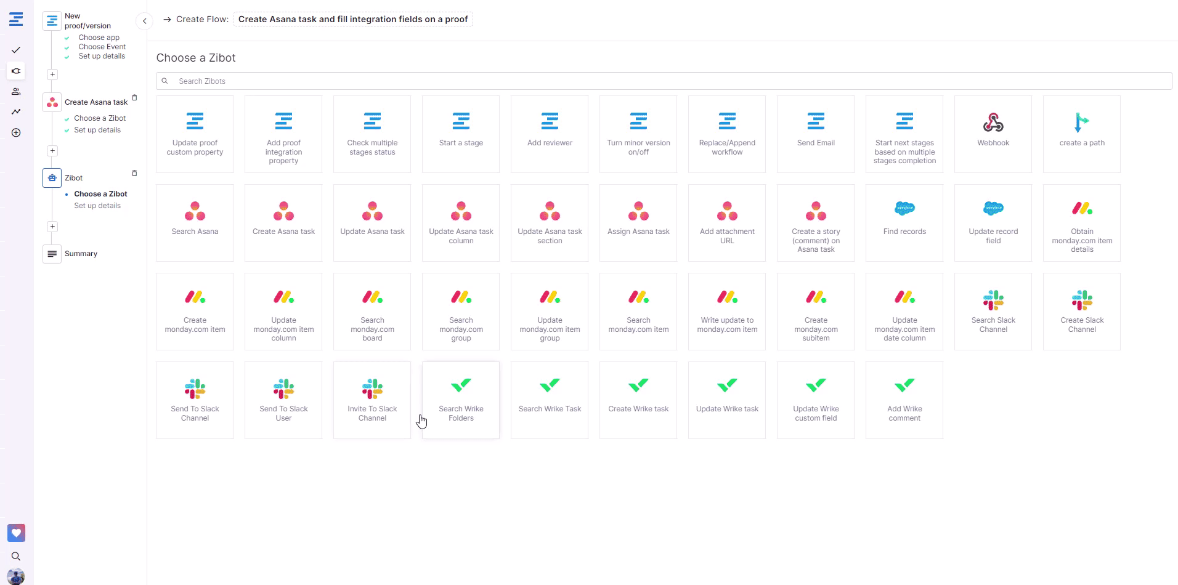1178x585 pixels.
Task: Pick Obtain monday.com item details Zibot
Action: coord(1082,223)
